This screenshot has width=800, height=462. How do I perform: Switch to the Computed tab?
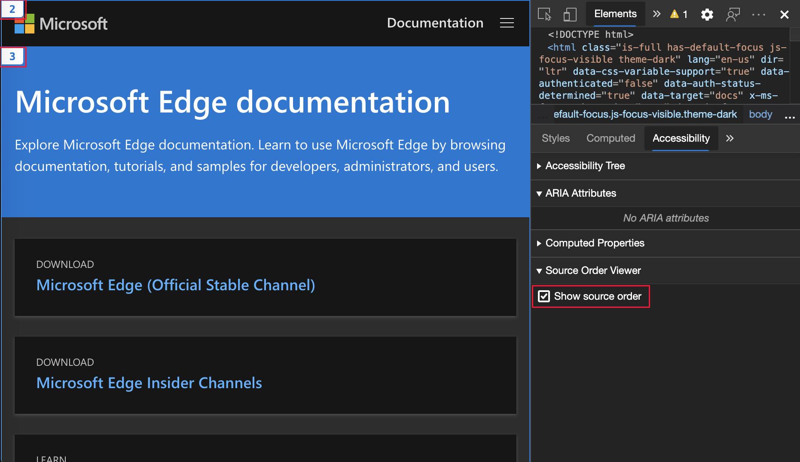coord(611,138)
